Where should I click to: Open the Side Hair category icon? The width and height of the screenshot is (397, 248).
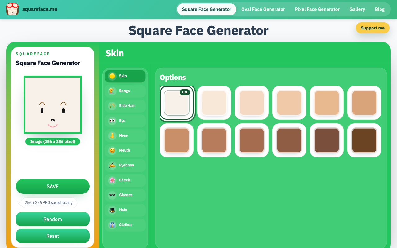112,106
